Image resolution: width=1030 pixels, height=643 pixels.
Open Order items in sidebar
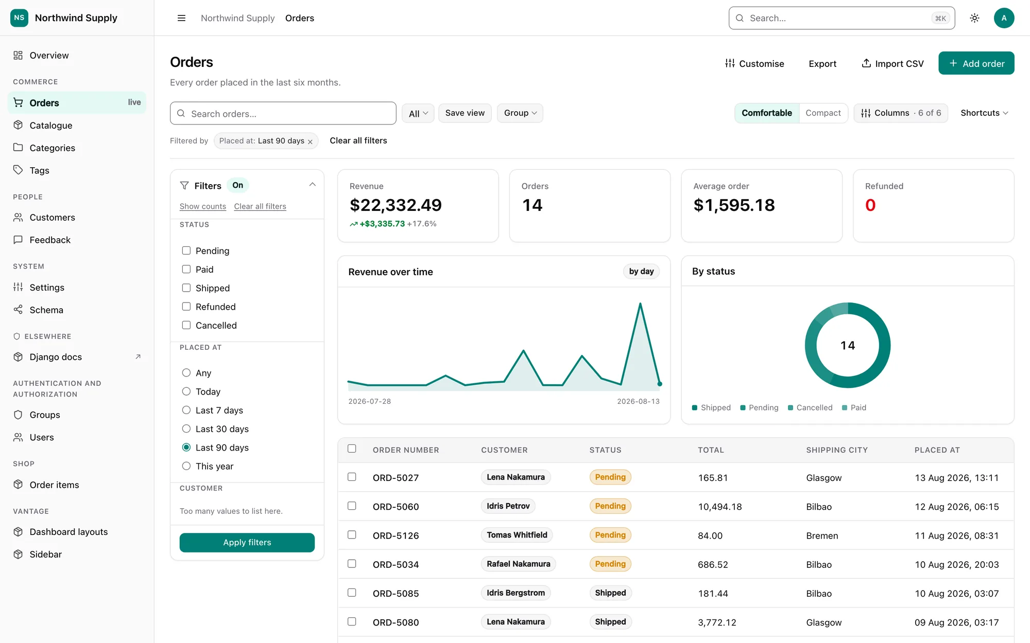tap(77, 485)
